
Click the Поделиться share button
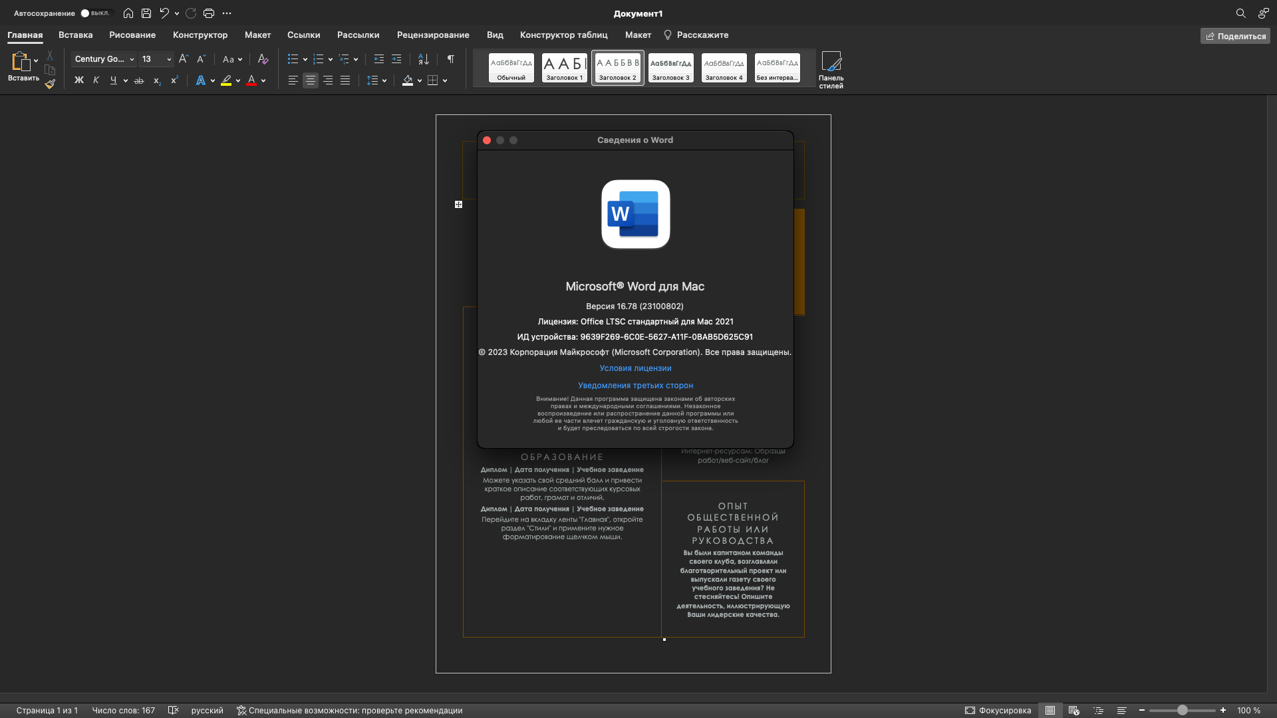coord(1235,36)
